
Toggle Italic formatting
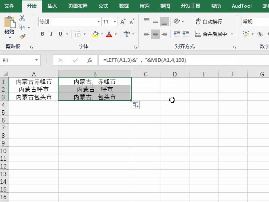click(51, 34)
